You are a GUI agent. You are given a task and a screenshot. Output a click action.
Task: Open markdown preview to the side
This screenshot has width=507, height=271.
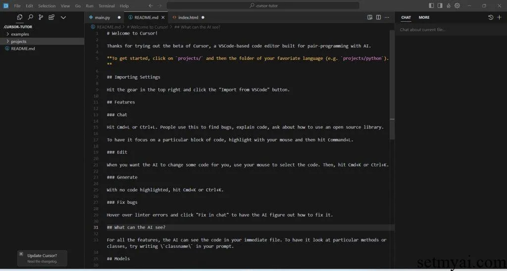tap(370, 17)
